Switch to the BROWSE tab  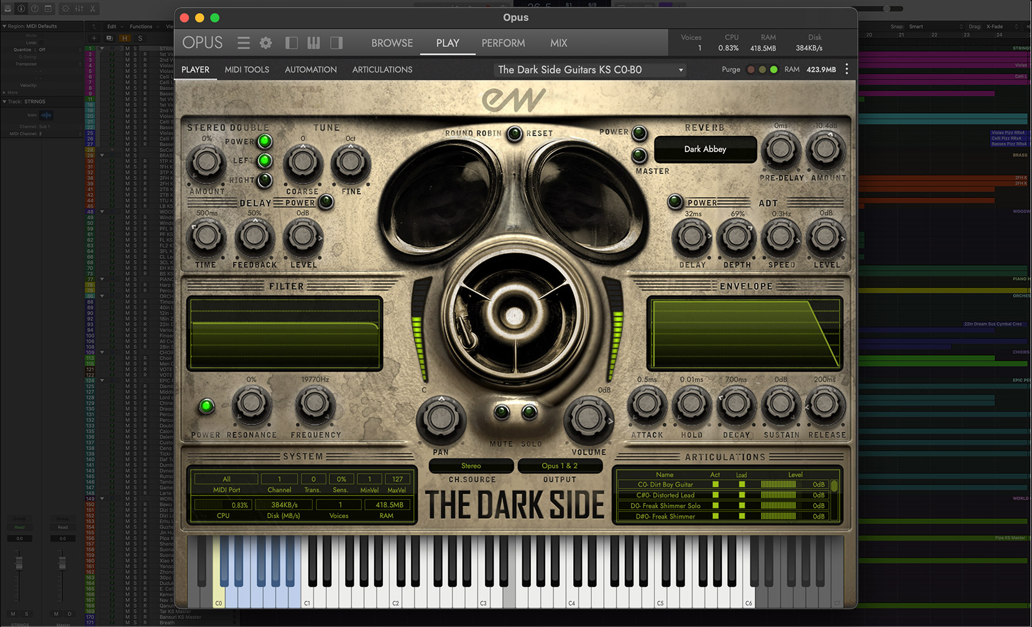[x=392, y=43]
